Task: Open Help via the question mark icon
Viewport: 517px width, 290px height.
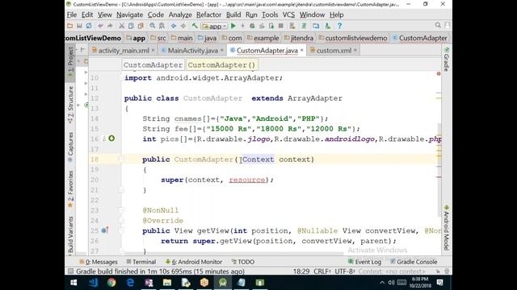Action: [339, 26]
